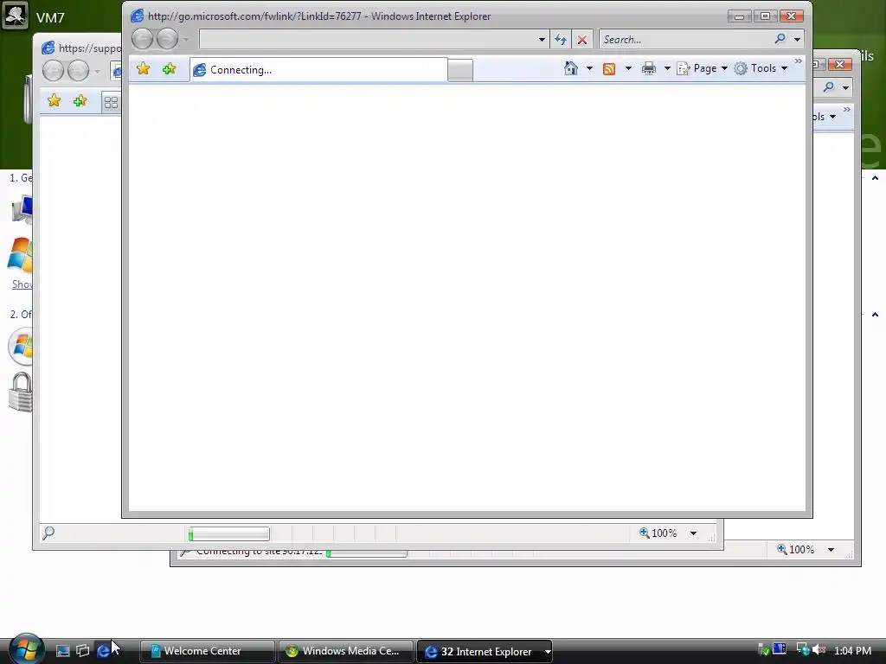
Task: Switch to Welcome Center taskbar button
Action: (207, 651)
